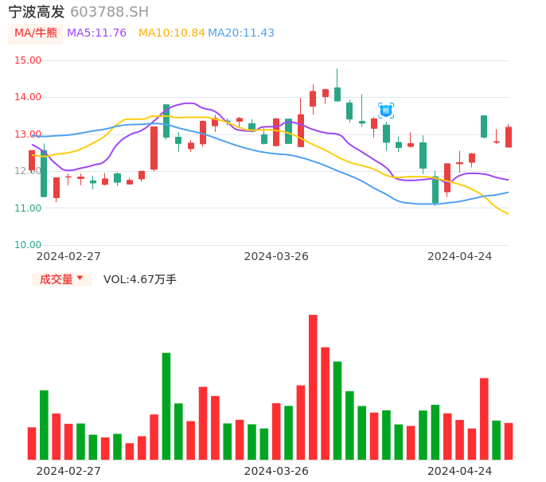This screenshot has width=546, height=482.
Task: Click the last red candlestick on the right
Action: pos(509,137)
